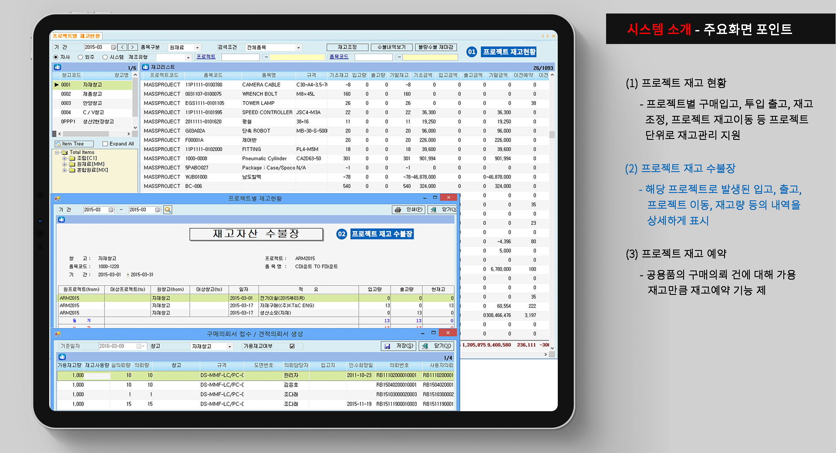Open calendar picker beside 2015-03 in main window
Viewport: 836px width, 453px height.
(x=114, y=47)
